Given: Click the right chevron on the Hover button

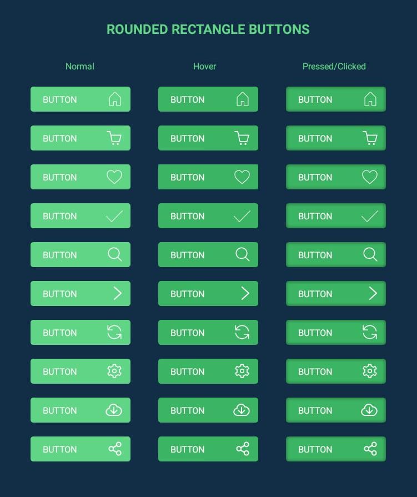Looking at the screenshot, I should click(245, 293).
